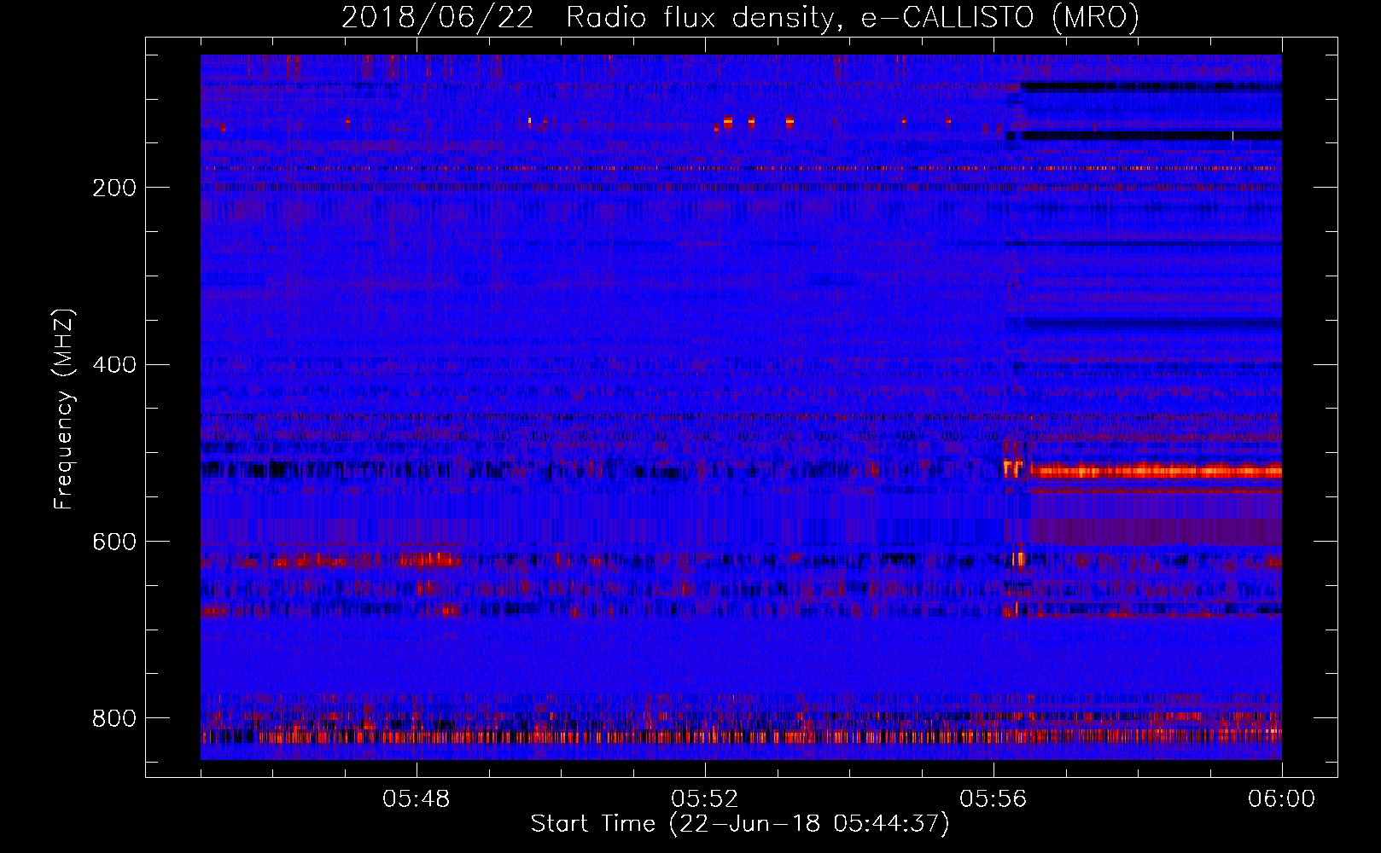
Task: Click the 06:00 time tick label
Action: [x=1282, y=799]
